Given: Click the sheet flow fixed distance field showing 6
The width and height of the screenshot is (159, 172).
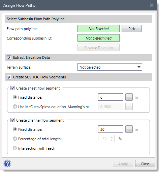Looking at the screenshot, I should pyautogui.click(x=110, y=97).
